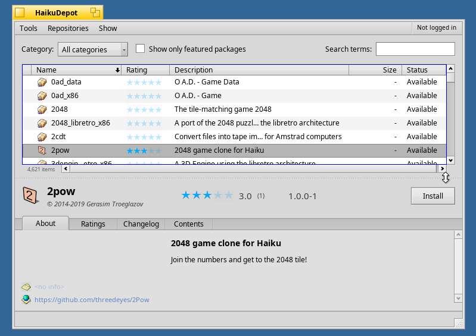Select the About tab
Image resolution: width=476 pixels, height=336 pixels.
tap(45, 223)
